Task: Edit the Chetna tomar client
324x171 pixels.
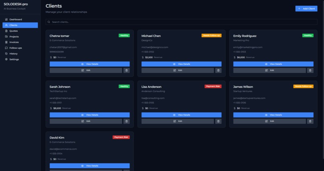Action: point(86,70)
